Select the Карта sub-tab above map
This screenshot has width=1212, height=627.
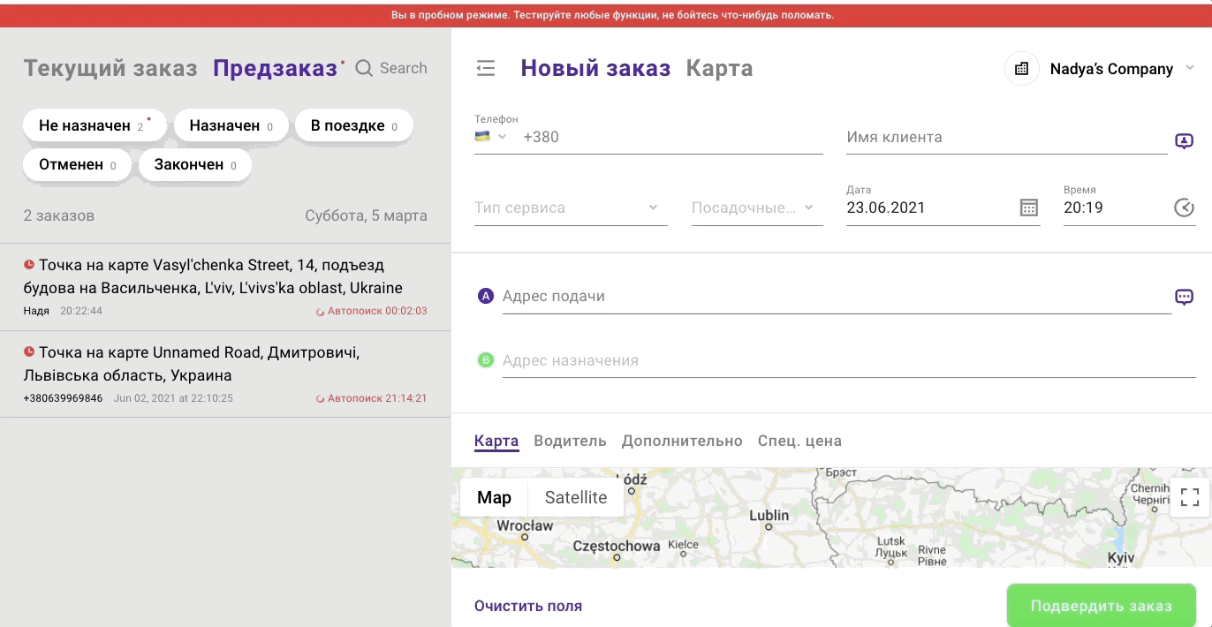coord(496,441)
